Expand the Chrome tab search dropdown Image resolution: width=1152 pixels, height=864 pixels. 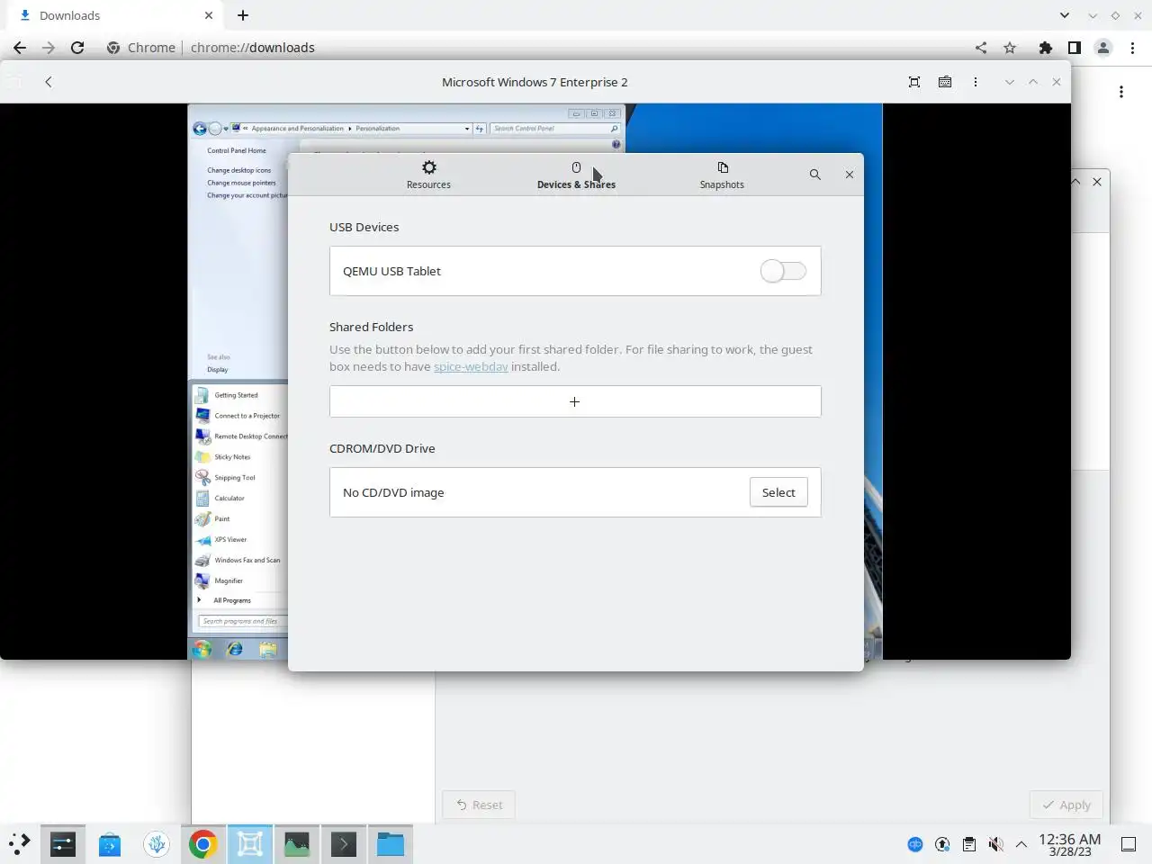tap(1065, 15)
